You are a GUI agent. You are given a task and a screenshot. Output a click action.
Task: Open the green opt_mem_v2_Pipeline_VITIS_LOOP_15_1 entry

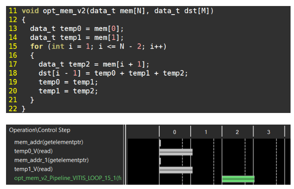coord(65,178)
